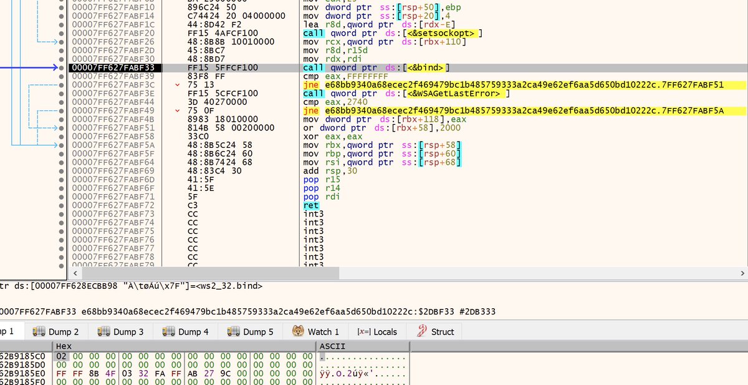Select the '4F' hex byte in dump
Image resolution: width=748 pixels, height=385 pixels.
110,374
